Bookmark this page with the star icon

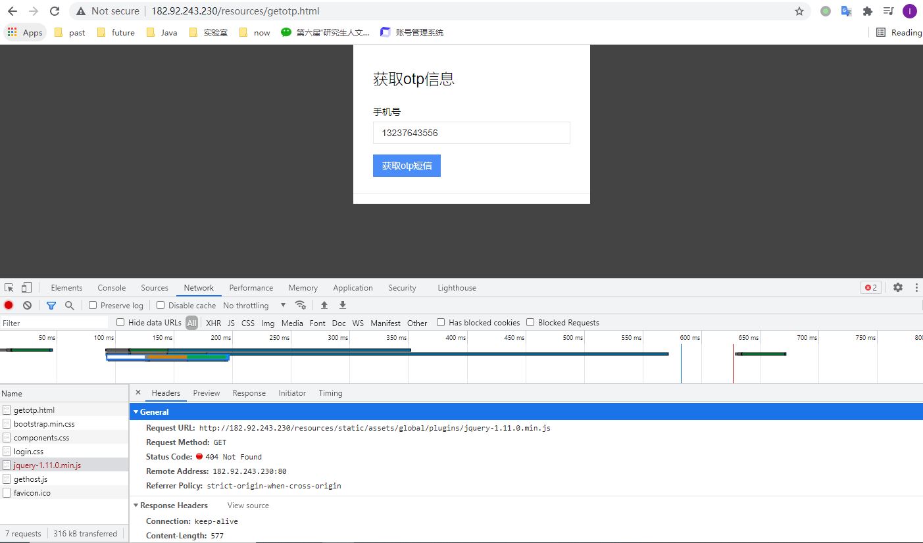pos(799,11)
